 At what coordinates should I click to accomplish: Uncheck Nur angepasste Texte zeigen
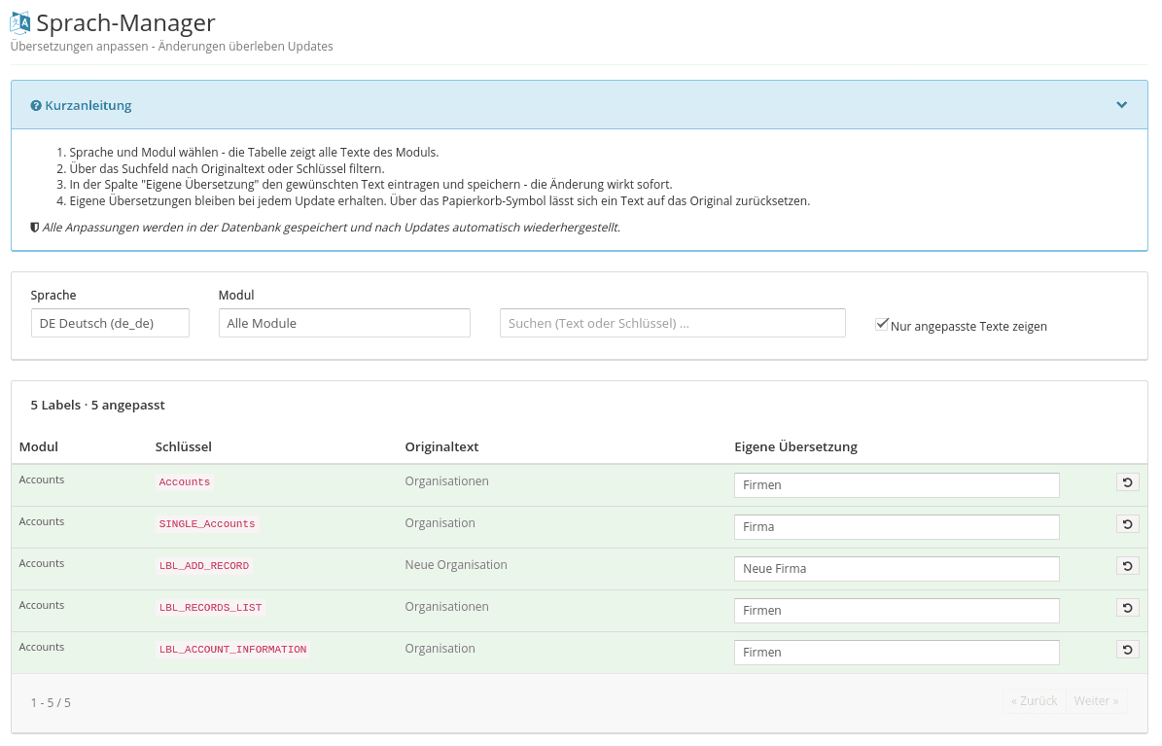tap(881, 324)
